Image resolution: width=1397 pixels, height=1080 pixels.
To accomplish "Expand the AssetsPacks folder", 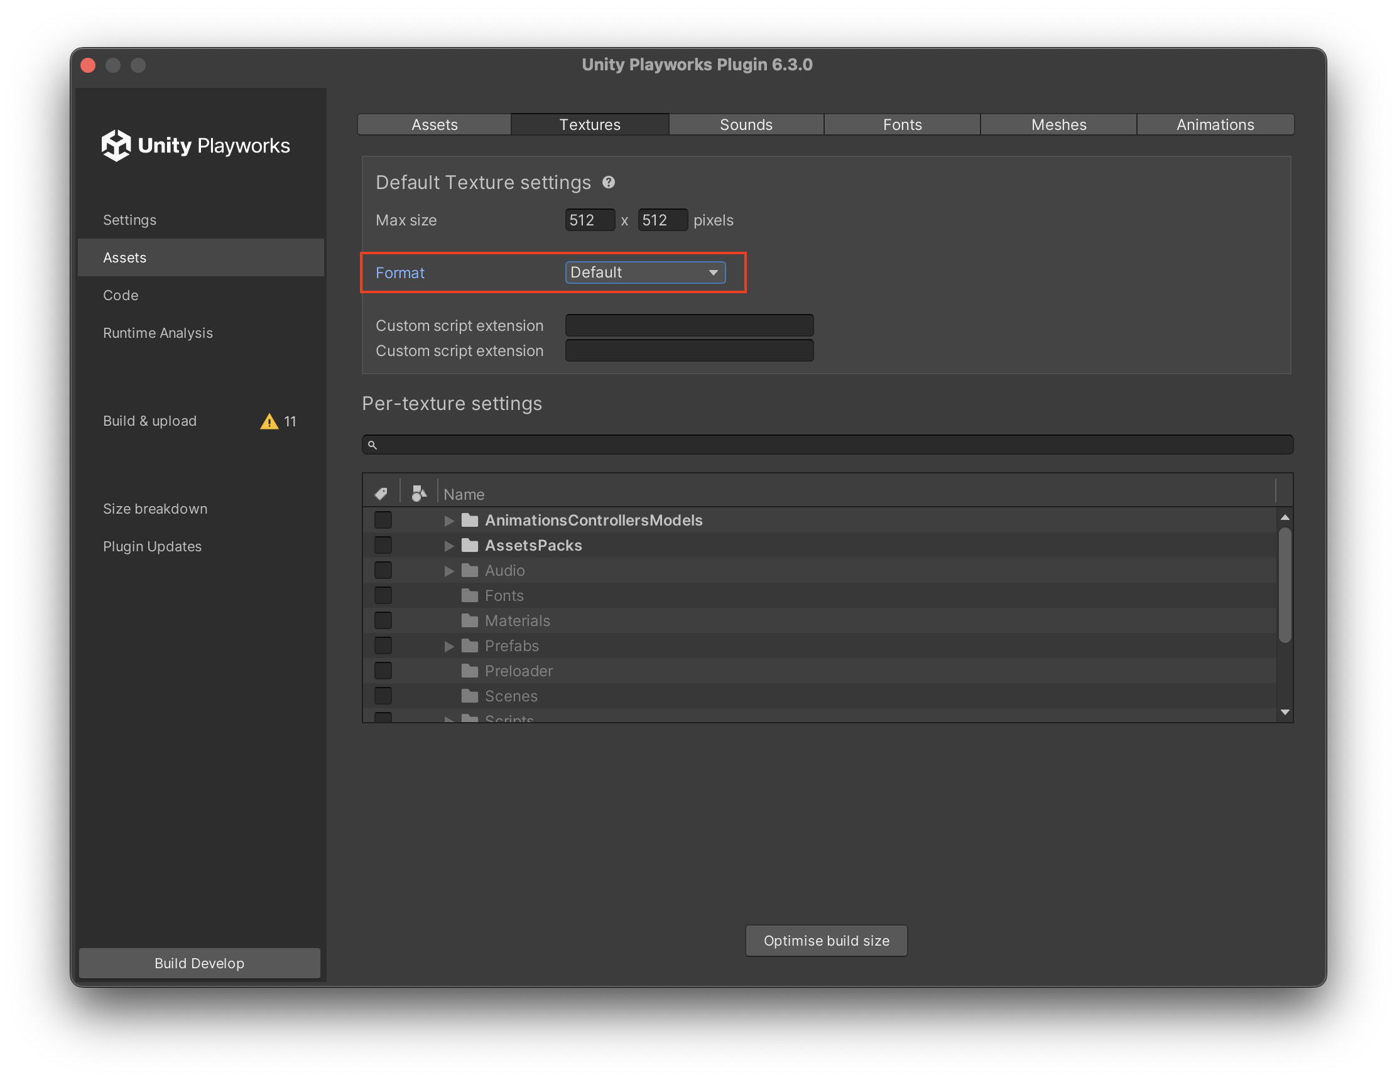I will click(449, 546).
